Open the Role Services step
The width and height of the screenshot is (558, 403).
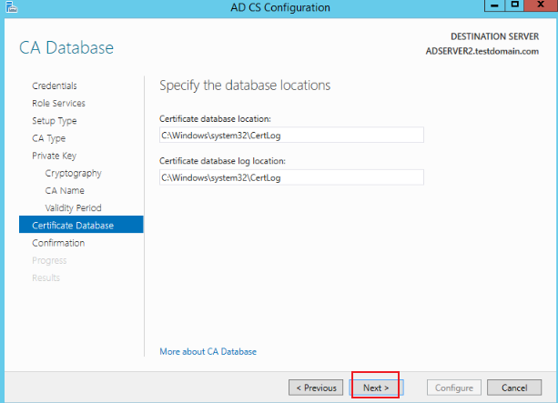click(x=58, y=103)
